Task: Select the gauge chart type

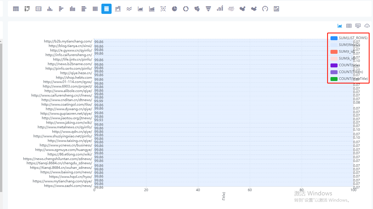Action: click(x=265, y=8)
